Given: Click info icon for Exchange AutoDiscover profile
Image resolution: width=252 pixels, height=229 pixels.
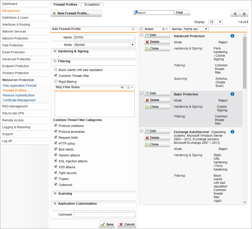Looking at the screenshot, I should [232, 132].
